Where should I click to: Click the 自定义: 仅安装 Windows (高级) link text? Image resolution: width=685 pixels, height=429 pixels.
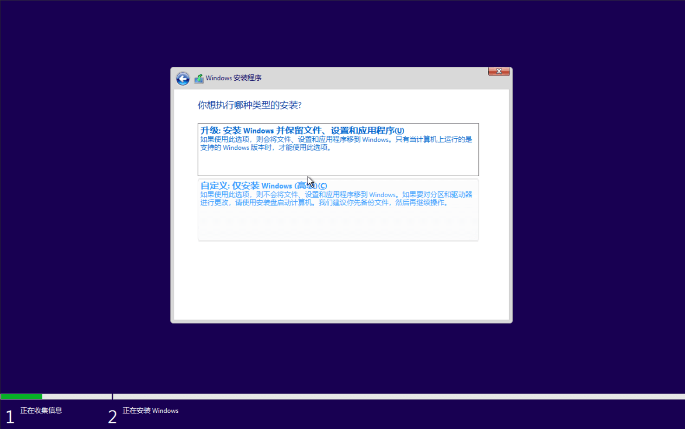point(263,186)
